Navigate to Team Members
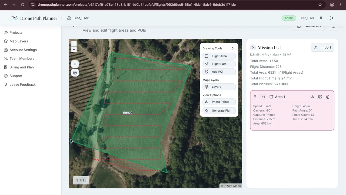Viewport: 346px width, 195px height. click(x=22, y=58)
